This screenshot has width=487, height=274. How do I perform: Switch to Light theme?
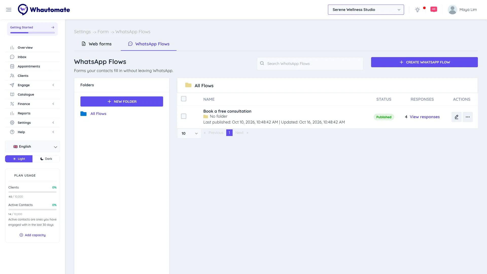[x=19, y=159]
